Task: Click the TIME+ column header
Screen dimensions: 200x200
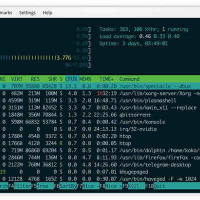Action: (106, 79)
